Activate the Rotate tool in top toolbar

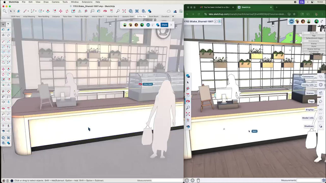[67, 11]
